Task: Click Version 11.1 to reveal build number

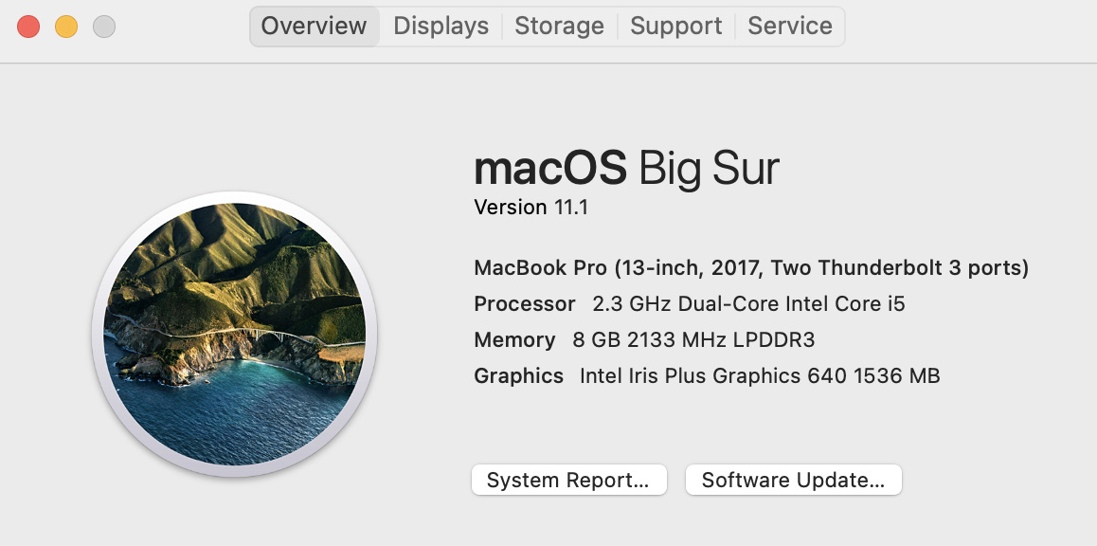Action: point(531,208)
